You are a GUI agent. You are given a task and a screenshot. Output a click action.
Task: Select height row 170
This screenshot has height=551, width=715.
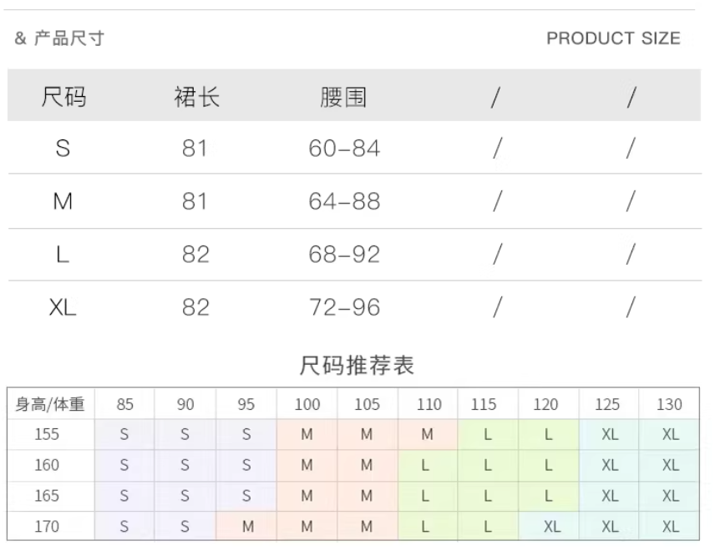[x=47, y=527]
